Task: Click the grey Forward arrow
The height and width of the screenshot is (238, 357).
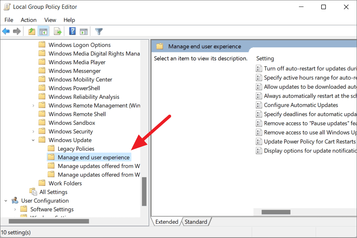Action: coord(17,31)
